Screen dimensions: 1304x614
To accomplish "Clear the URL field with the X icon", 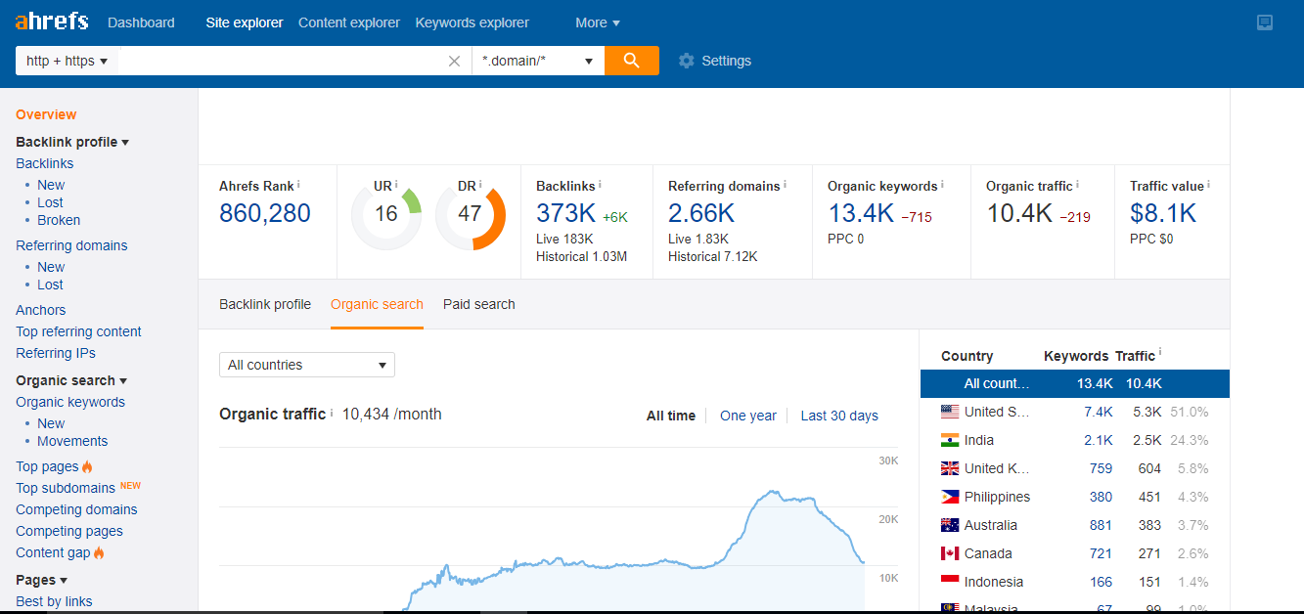I will (454, 61).
